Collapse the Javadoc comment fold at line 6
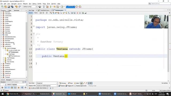 click(34, 34)
